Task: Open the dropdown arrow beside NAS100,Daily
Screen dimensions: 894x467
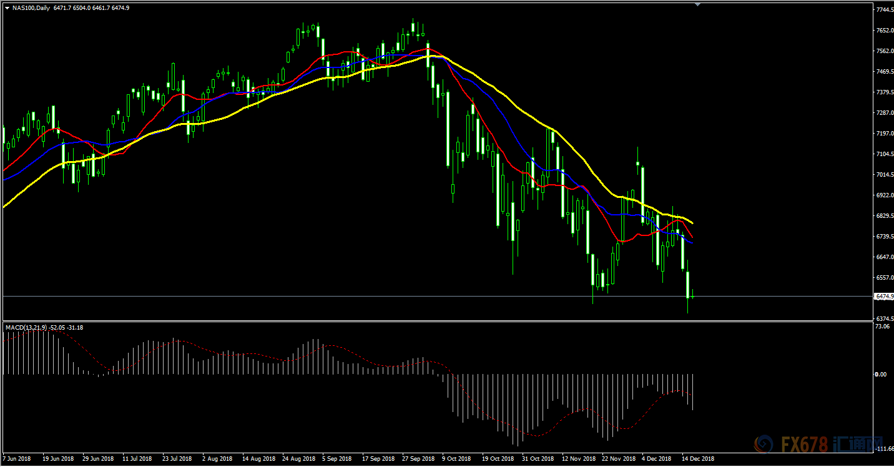Action: click(7, 8)
